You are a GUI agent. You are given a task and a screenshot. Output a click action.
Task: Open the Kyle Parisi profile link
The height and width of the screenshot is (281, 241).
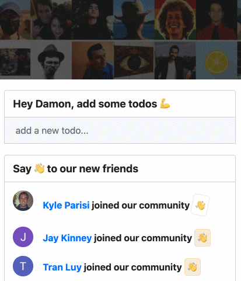pos(66,205)
